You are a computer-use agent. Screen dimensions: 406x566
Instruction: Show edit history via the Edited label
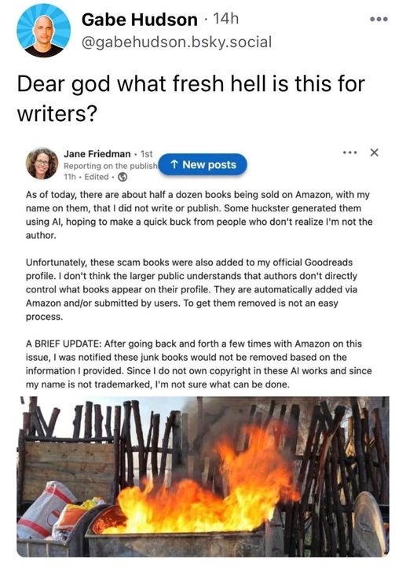[97, 177]
